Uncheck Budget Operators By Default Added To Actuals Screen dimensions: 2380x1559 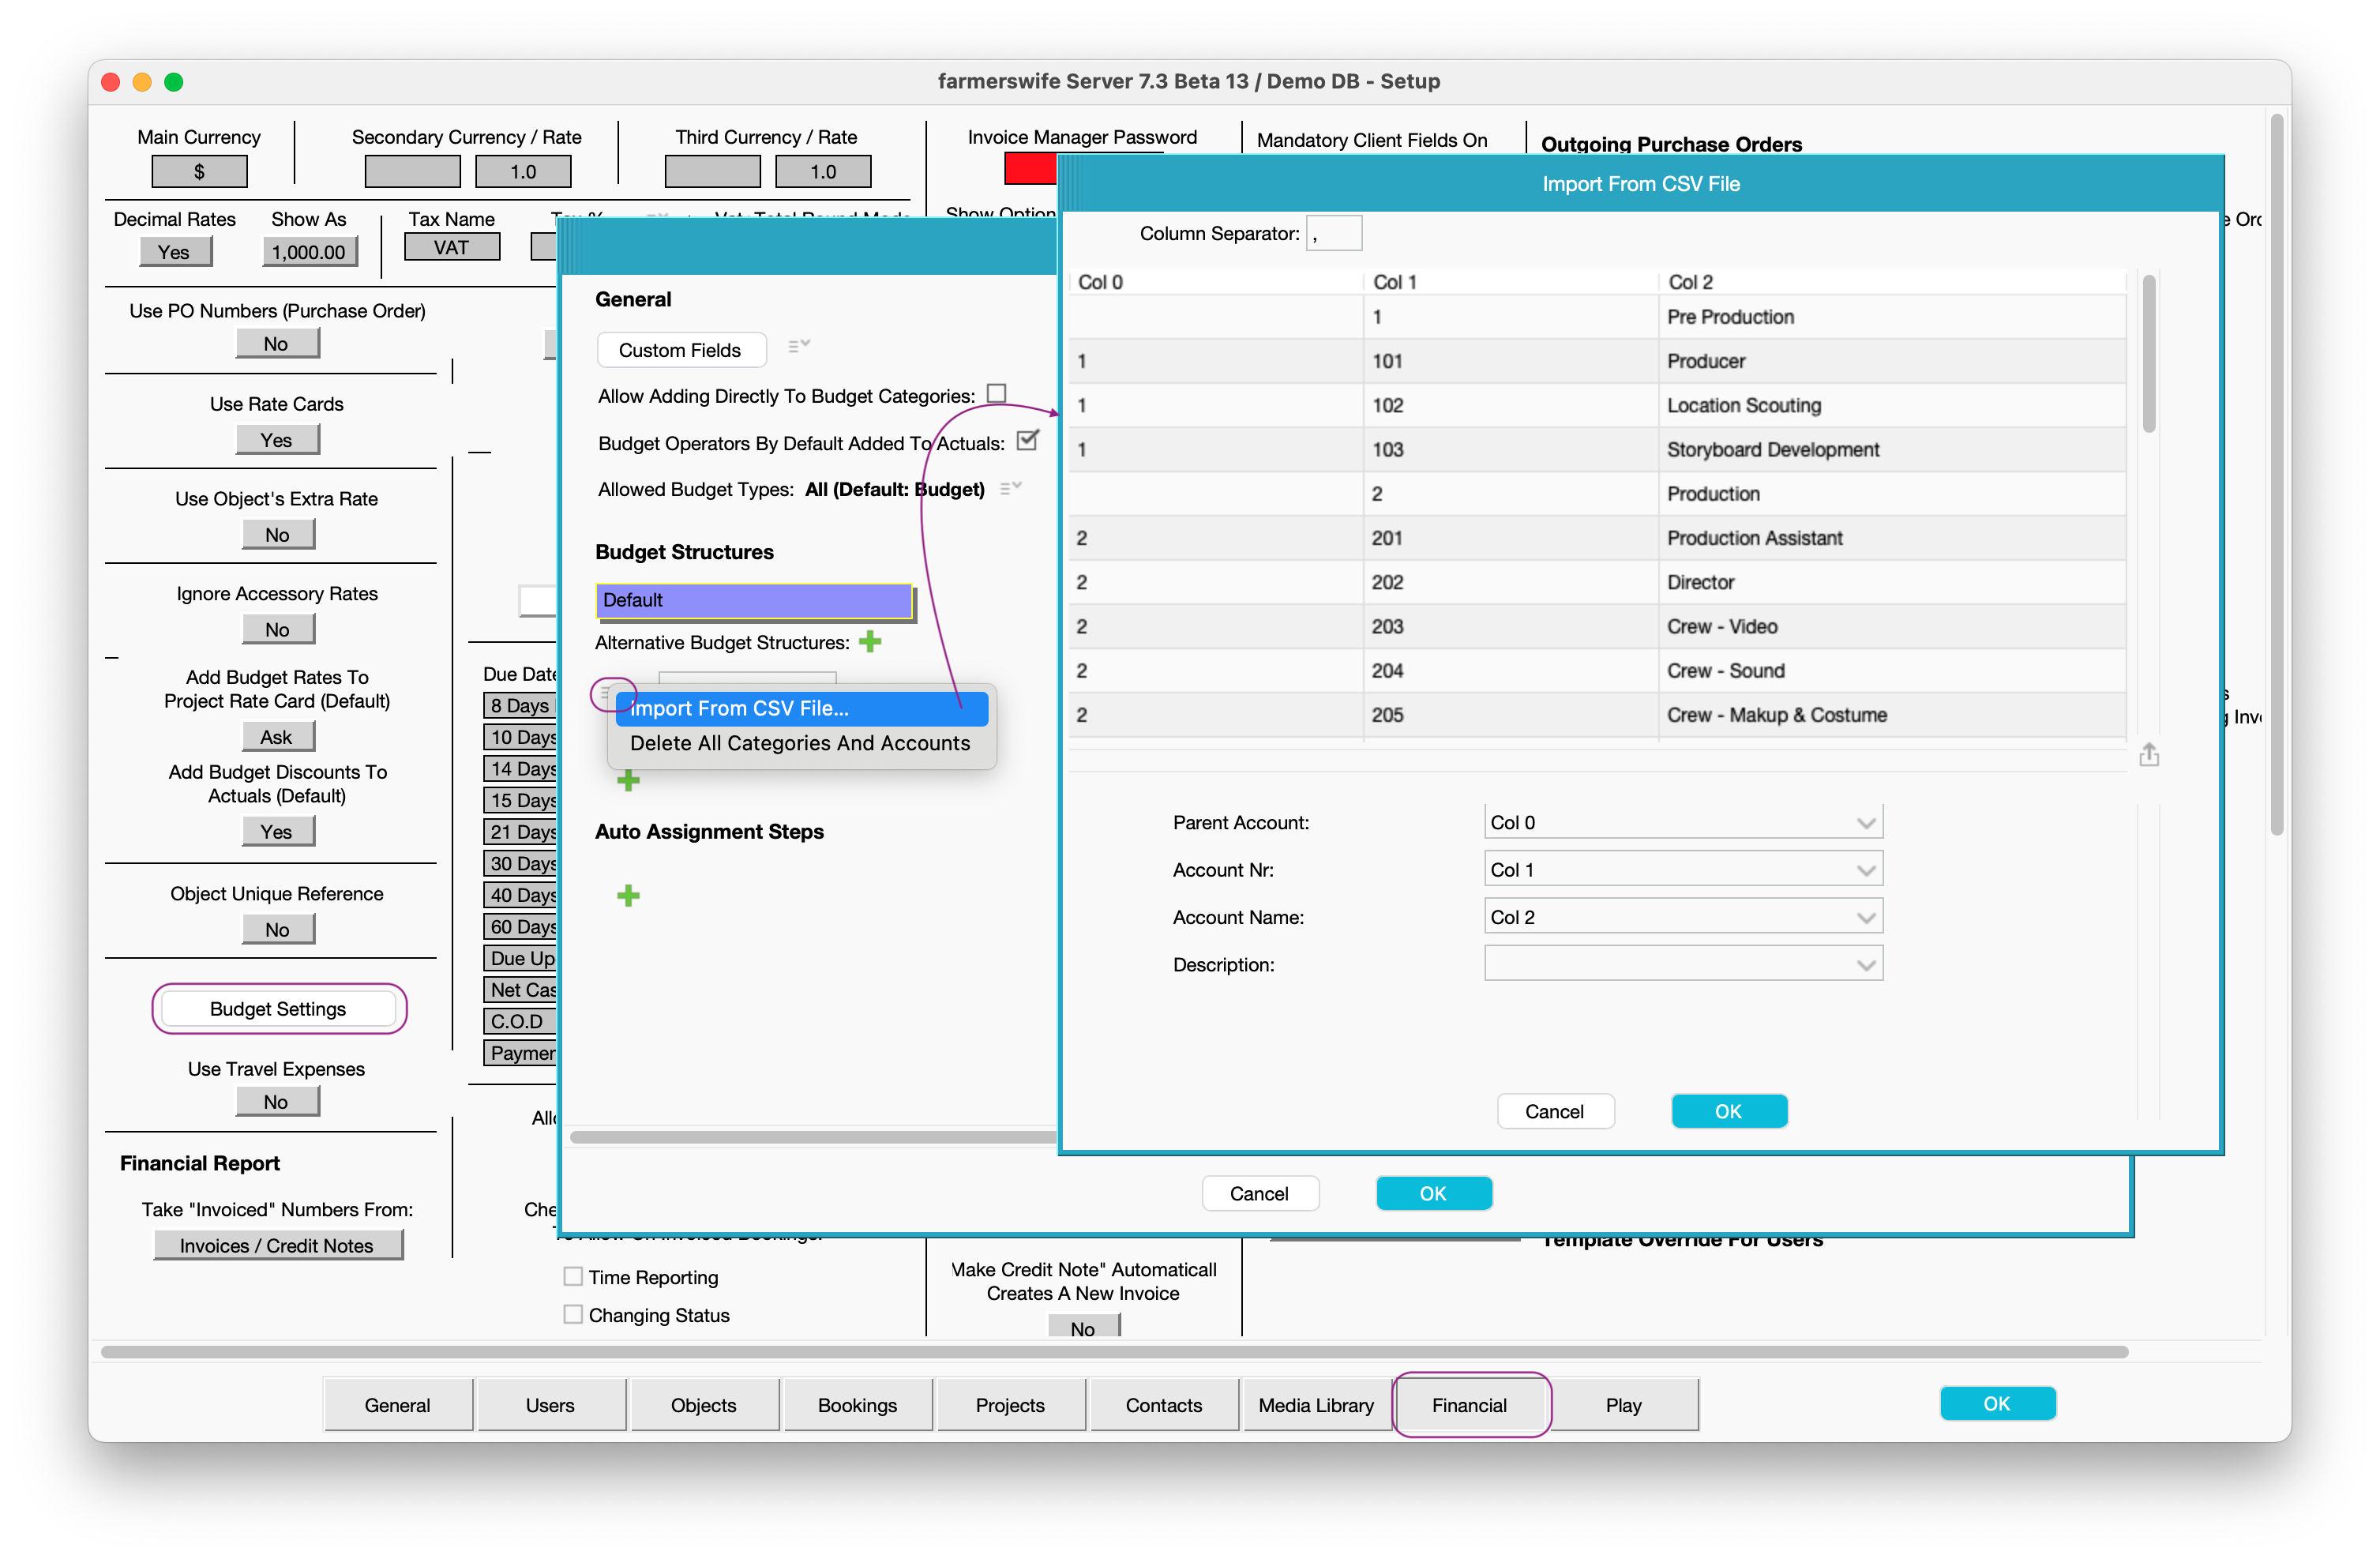tap(1027, 441)
